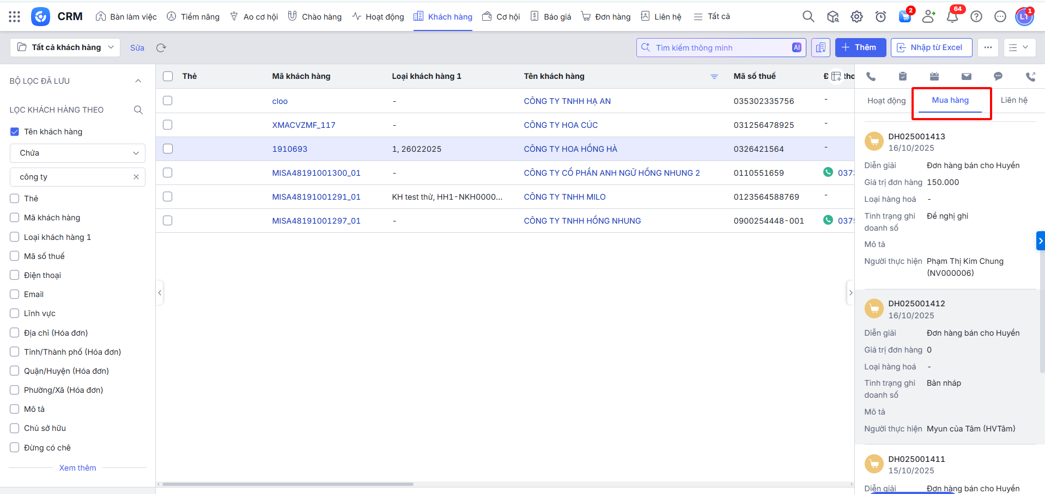The image size is (1045, 494).
Task: Click the Thêm button
Action: [x=860, y=47]
